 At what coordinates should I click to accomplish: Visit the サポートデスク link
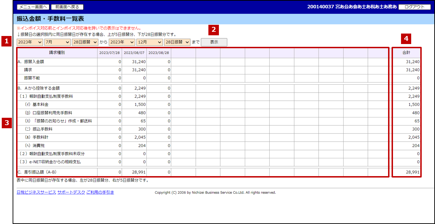coord(71,192)
